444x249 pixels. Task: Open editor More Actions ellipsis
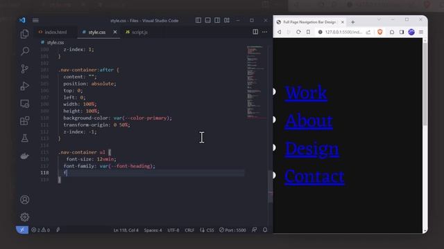pos(265,32)
